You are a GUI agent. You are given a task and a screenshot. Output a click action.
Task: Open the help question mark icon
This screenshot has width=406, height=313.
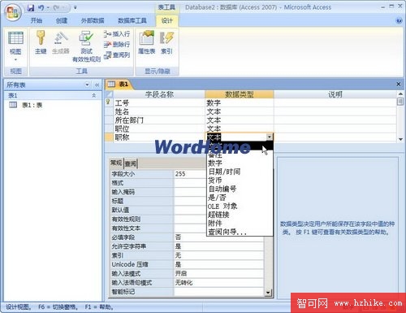pos(399,20)
